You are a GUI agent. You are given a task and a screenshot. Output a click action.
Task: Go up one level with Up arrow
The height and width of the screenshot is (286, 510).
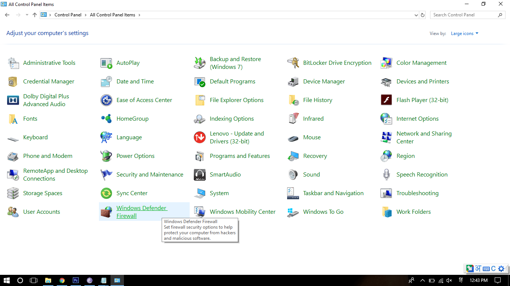[x=35, y=15]
